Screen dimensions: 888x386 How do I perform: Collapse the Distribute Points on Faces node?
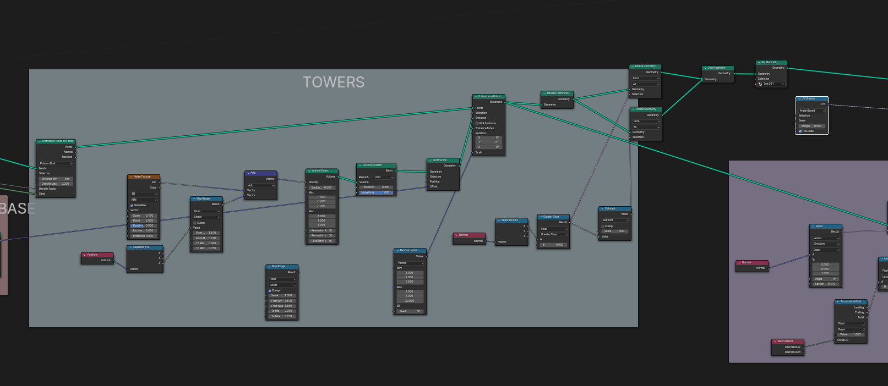tap(40, 141)
